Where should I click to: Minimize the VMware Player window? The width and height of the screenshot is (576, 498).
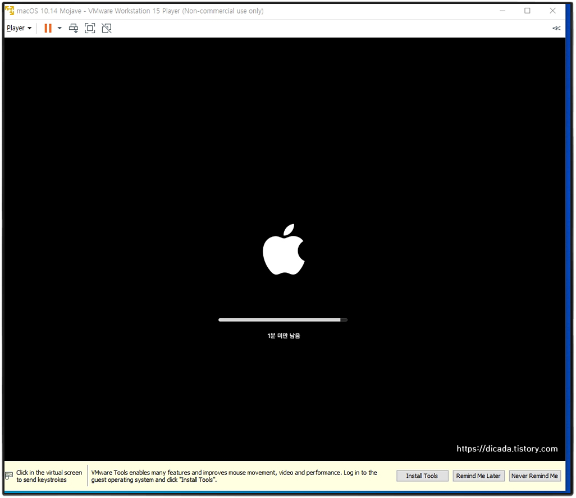(502, 11)
